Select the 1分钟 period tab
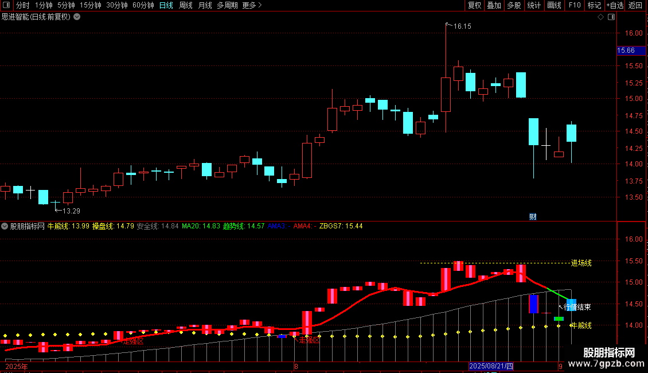648x373 pixels. pyautogui.click(x=44, y=5)
